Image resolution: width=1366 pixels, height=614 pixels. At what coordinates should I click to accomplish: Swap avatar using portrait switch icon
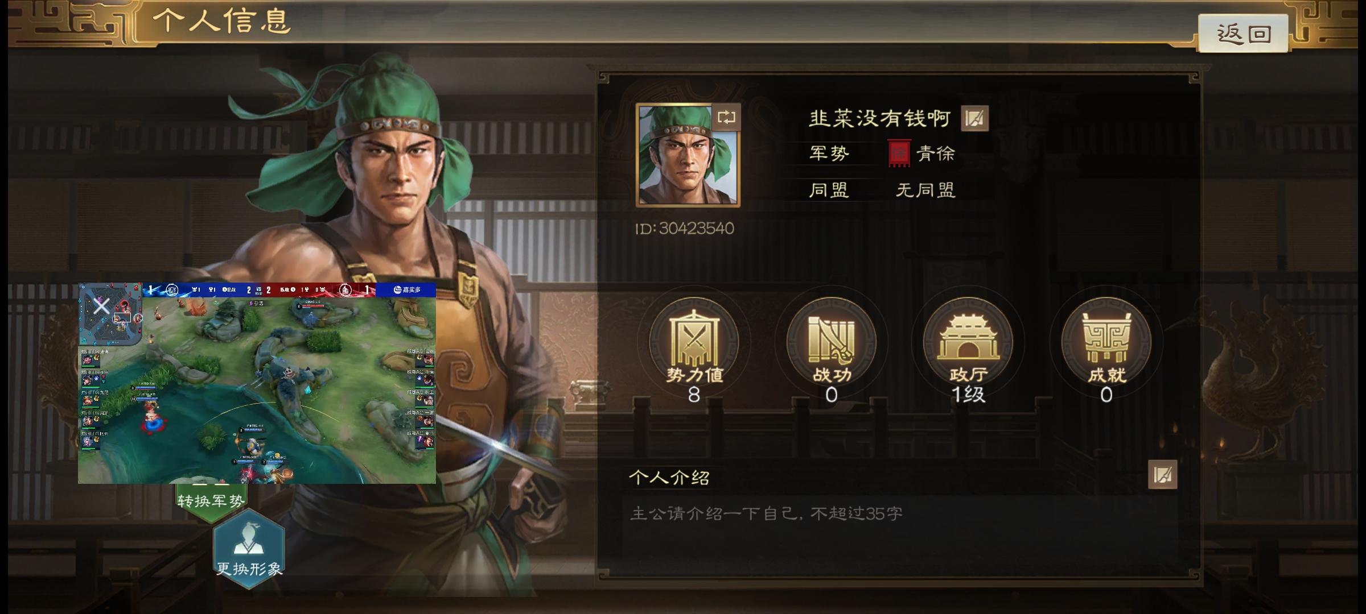(x=726, y=118)
